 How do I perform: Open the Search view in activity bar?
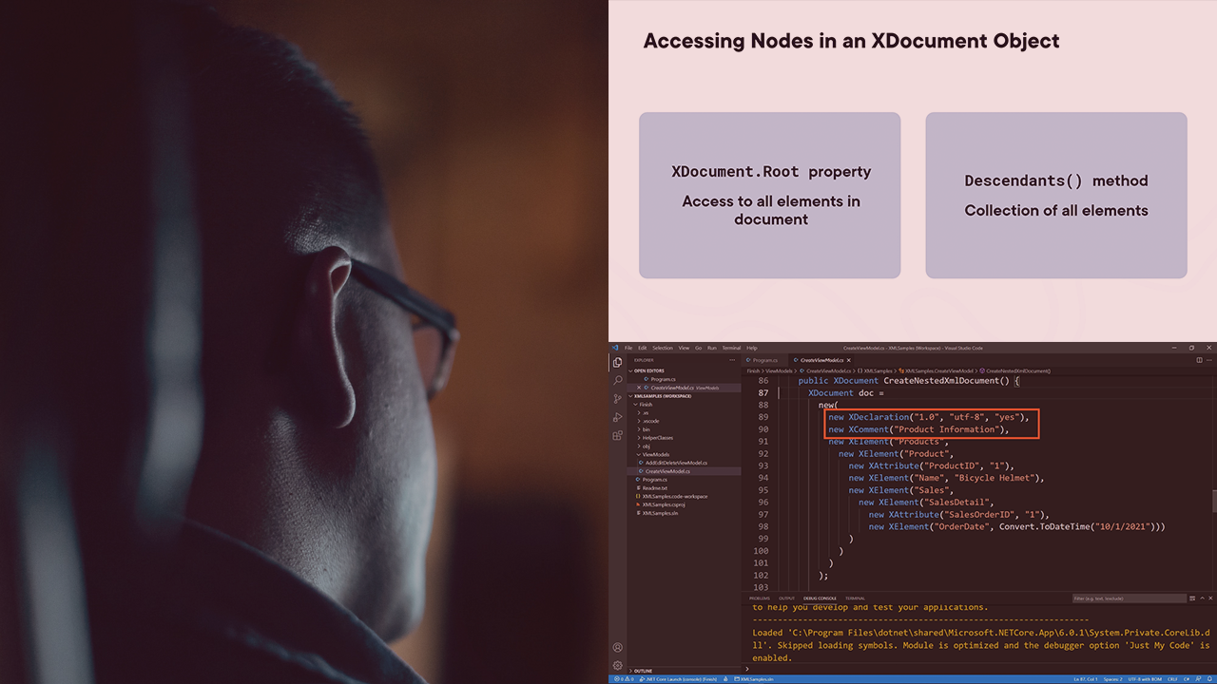click(617, 380)
